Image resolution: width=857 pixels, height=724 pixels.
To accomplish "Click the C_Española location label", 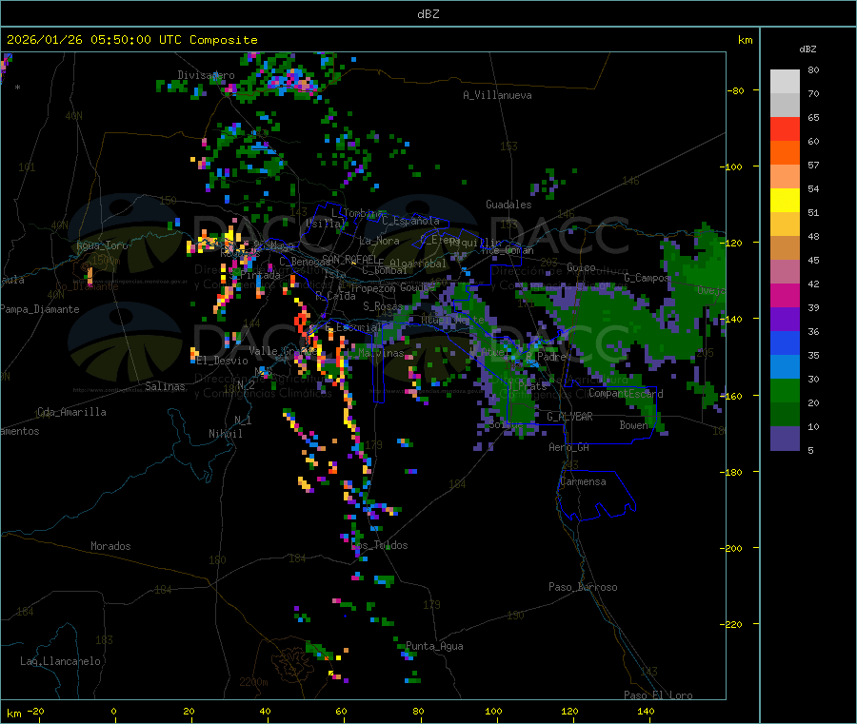I will point(410,221).
